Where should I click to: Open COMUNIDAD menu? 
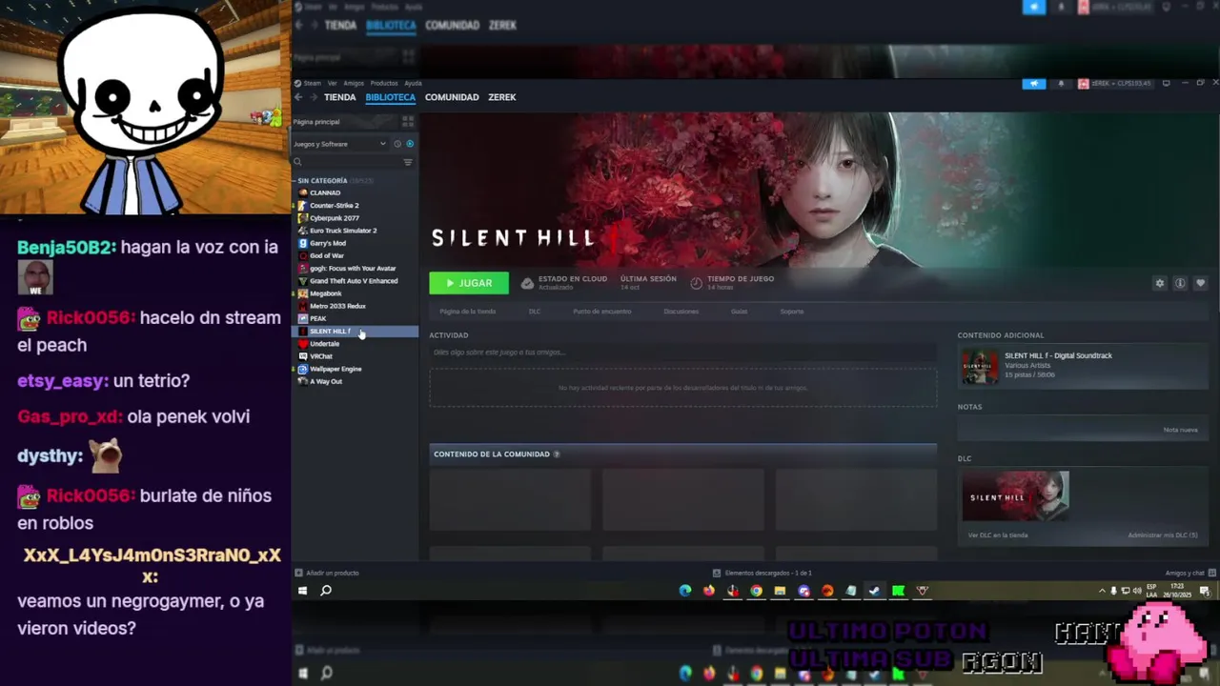[x=452, y=97]
